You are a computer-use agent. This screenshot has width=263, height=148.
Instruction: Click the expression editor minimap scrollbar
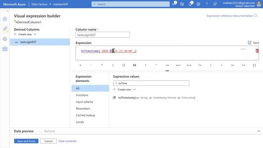click(257, 51)
